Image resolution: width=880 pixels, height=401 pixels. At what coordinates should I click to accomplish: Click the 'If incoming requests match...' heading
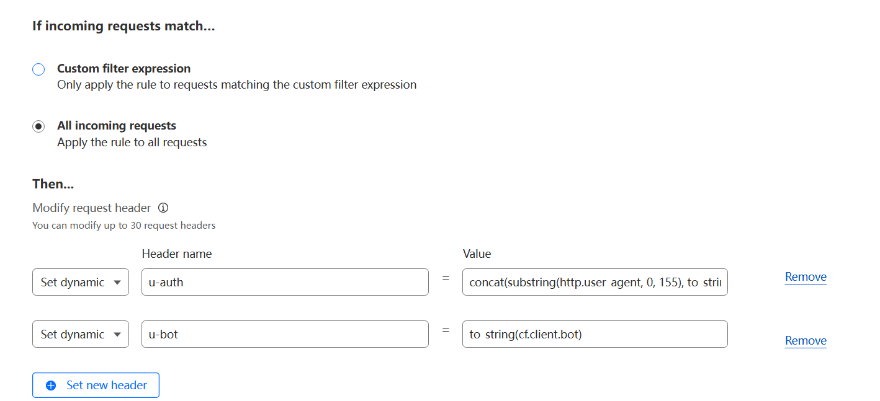point(123,27)
